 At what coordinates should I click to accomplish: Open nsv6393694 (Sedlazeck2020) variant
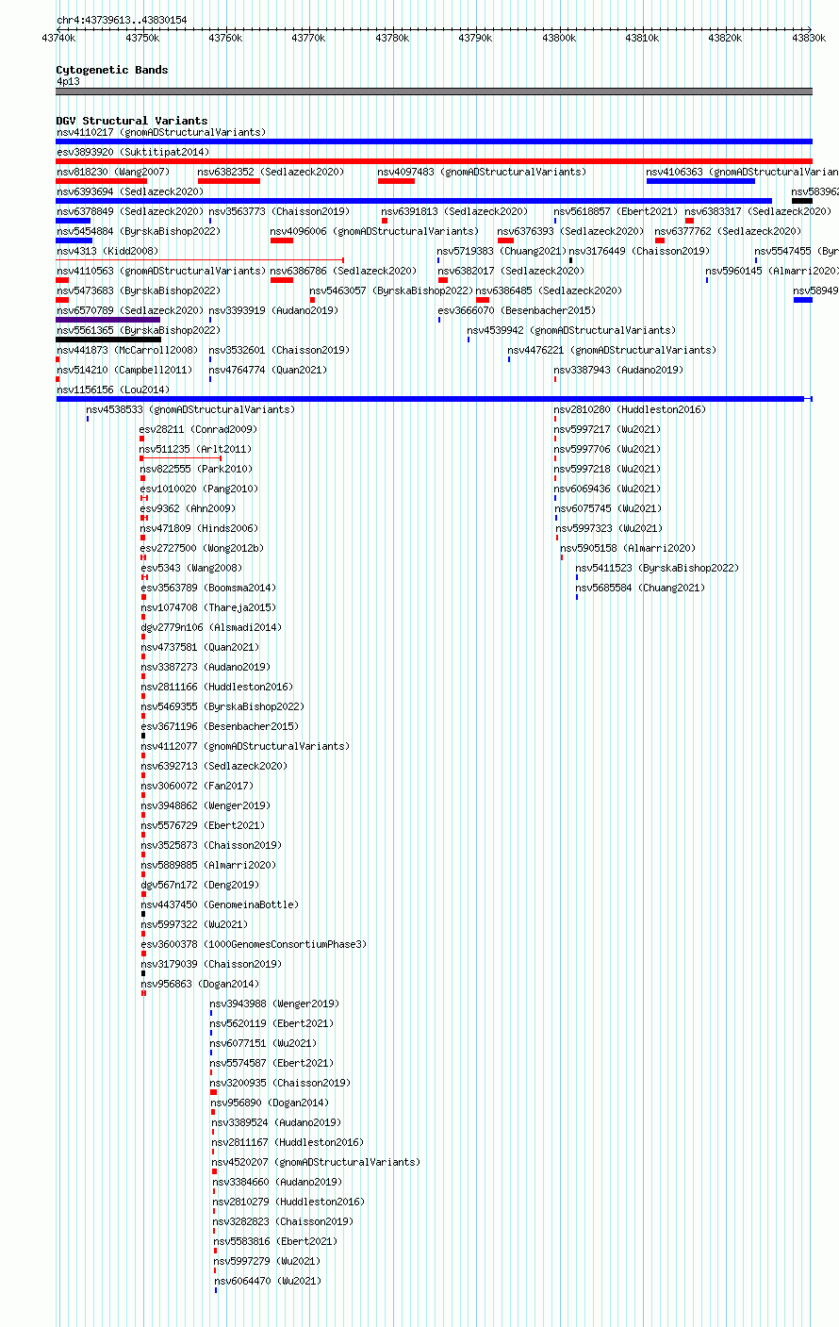click(129, 191)
